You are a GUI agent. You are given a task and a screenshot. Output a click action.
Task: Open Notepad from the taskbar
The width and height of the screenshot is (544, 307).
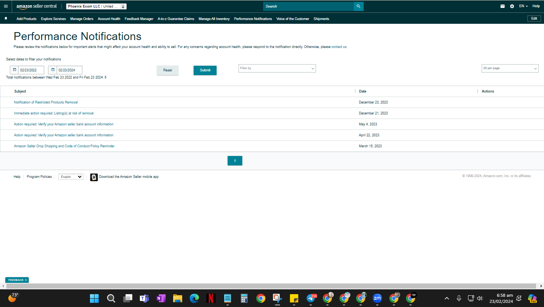click(228, 298)
